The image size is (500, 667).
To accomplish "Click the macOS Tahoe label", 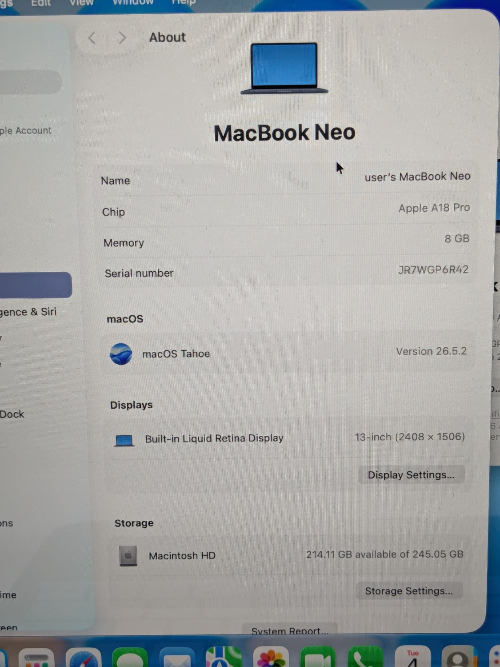I will [176, 354].
